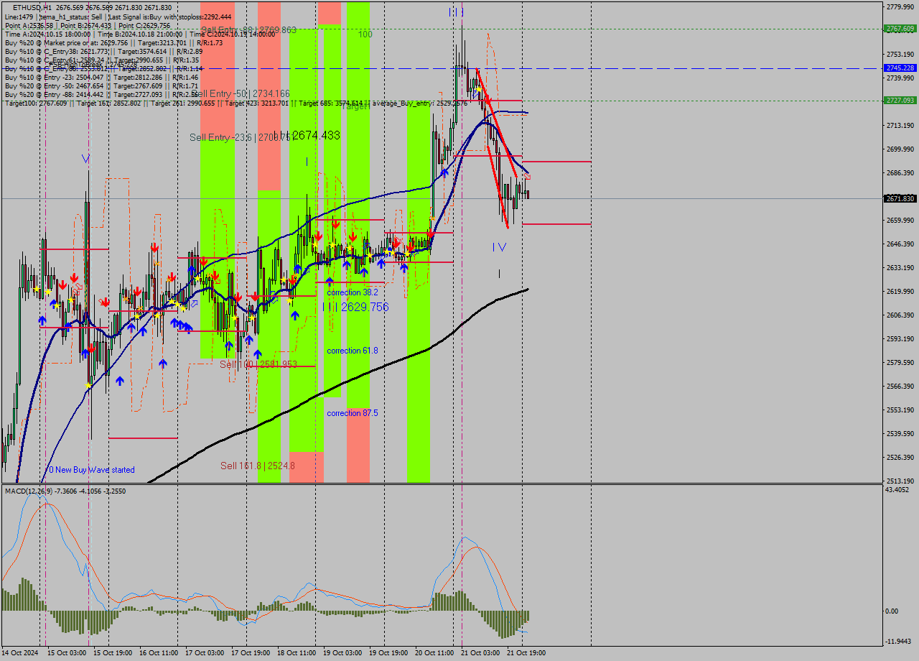This screenshot has width=919, height=661.
Task: Click the 'Buy %20 @ Entry -50: 2467.654' line
Action: (x=101, y=85)
